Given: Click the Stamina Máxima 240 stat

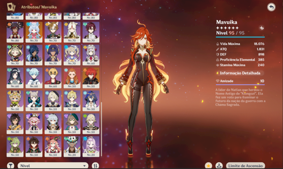Looking at the screenshot, I should coord(240,65).
